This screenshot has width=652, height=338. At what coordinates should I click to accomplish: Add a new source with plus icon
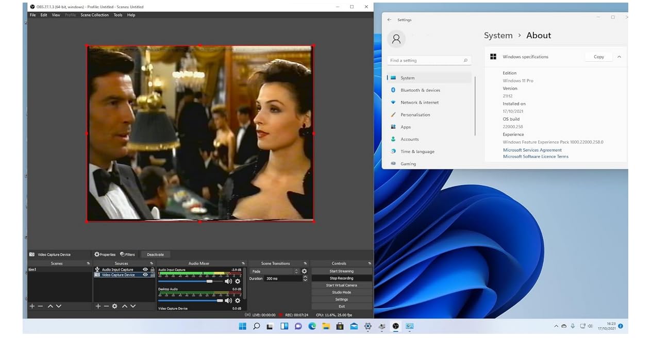pos(98,306)
